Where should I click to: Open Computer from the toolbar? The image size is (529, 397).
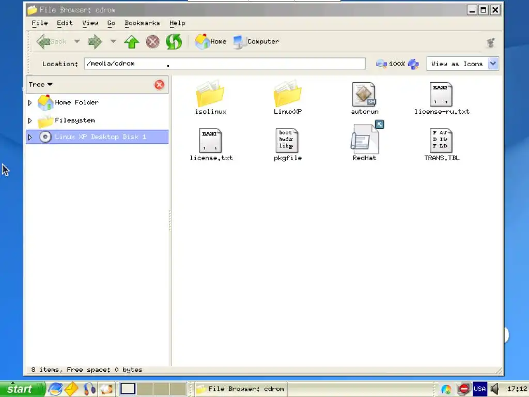[256, 41]
